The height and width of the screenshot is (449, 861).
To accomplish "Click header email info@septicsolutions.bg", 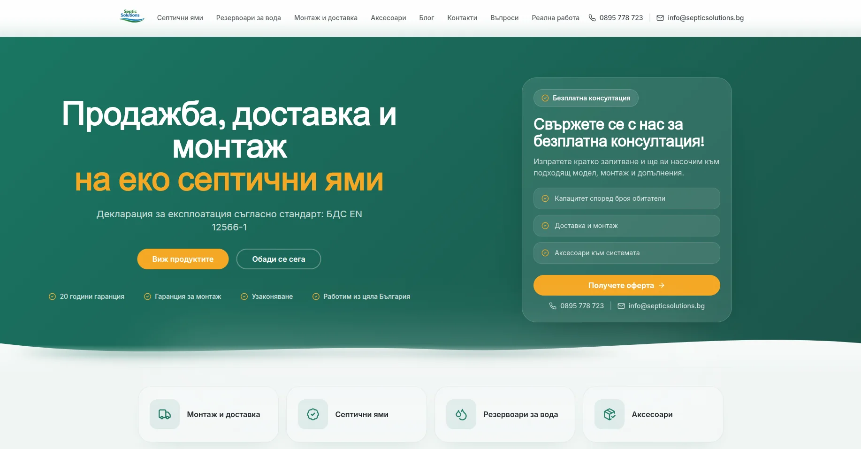I will [x=706, y=18].
